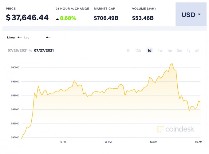The image size is (209, 154).
Task: Click the 24 HOUR % CHANGE heading
Action: pyautogui.click(x=72, y=9)
